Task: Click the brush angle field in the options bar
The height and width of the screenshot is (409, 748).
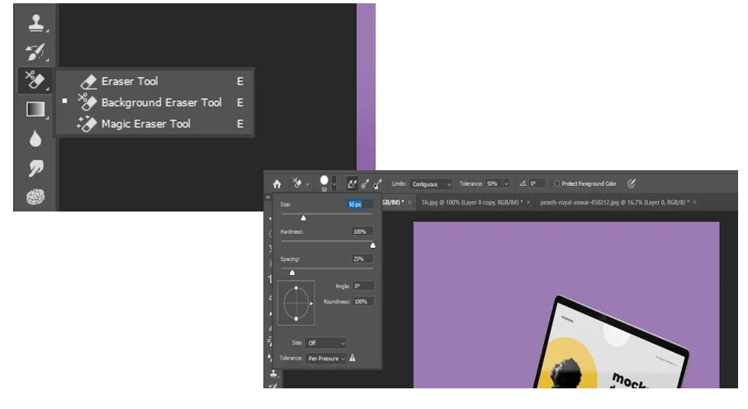Action: coord(536,183)
